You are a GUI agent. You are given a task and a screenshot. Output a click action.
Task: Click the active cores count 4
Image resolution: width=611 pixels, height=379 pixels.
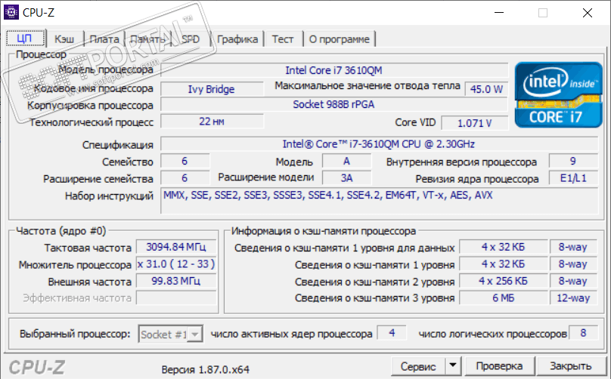[x=392, y=333]
